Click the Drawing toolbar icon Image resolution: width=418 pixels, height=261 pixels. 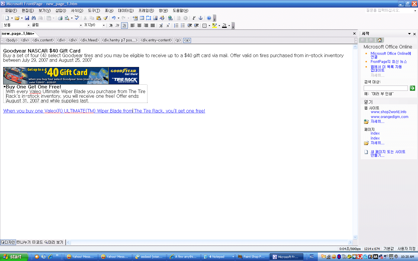pyautogui.click(x=162, y=18)
